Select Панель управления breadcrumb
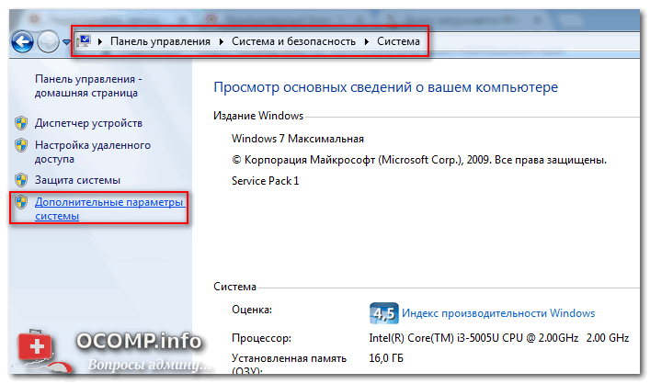Viewport: 650px width, 384px height. coord(160,41)
